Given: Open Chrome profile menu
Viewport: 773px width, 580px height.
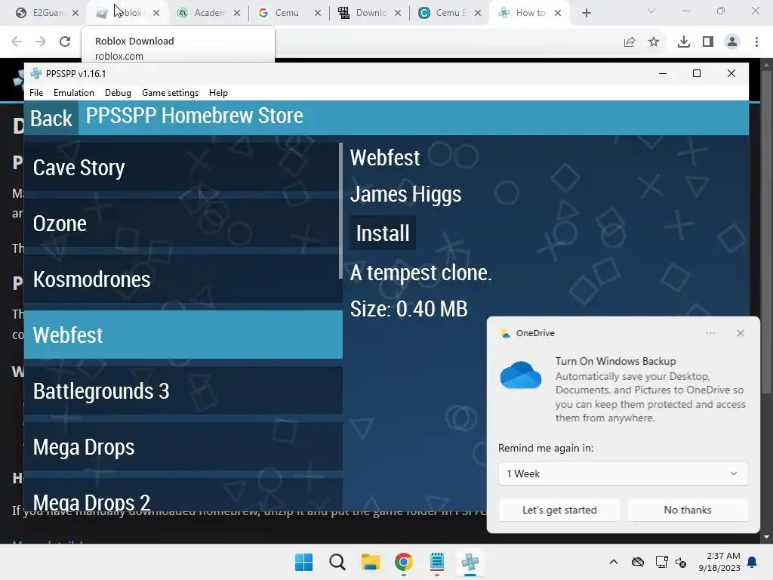Looking at the screenshot, I should click(x=732, y=42).
